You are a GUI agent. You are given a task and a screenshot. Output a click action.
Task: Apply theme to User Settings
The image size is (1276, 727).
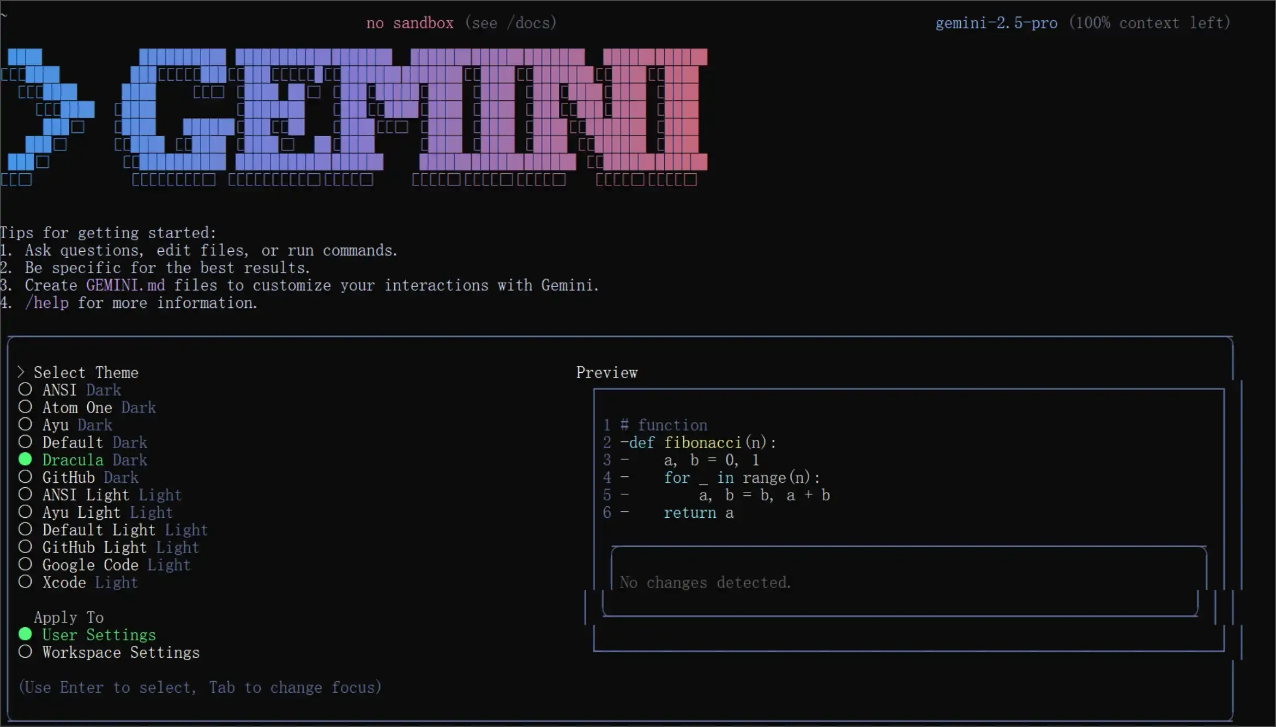pos(25,634)
